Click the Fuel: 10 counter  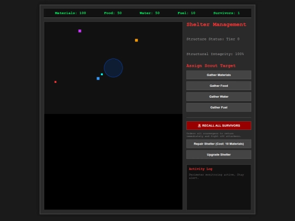[186, 13]
